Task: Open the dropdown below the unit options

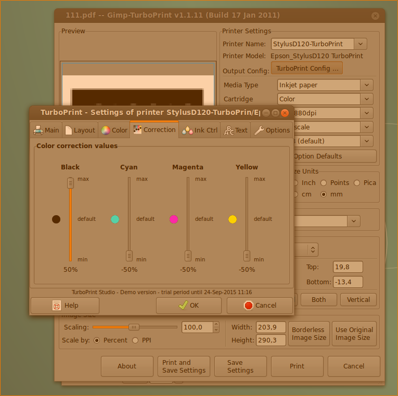Action: [354, 221]
